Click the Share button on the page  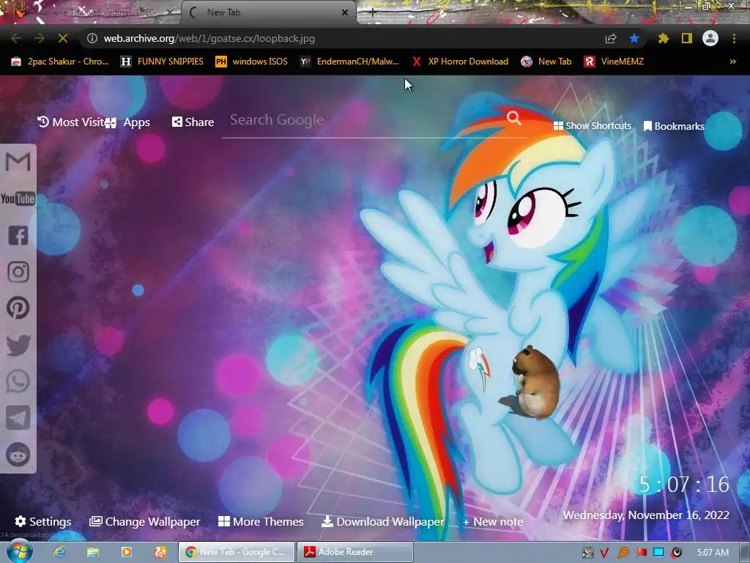tap(193, 122)
